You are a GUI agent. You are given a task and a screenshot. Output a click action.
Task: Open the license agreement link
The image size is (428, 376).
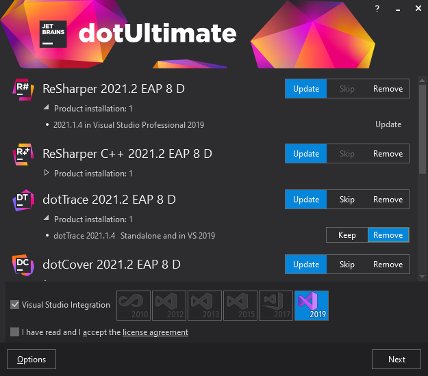click(155, 332)
